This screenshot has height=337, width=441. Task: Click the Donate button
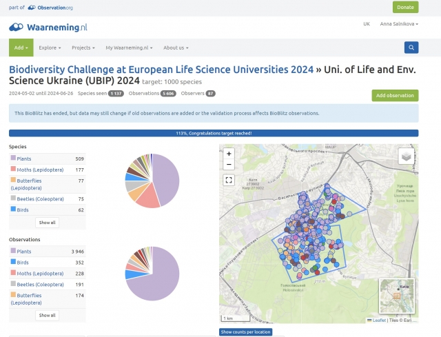(405, 7)
